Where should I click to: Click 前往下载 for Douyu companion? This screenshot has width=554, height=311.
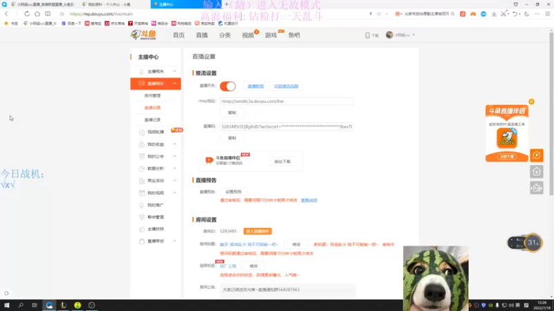pos(283,162)
